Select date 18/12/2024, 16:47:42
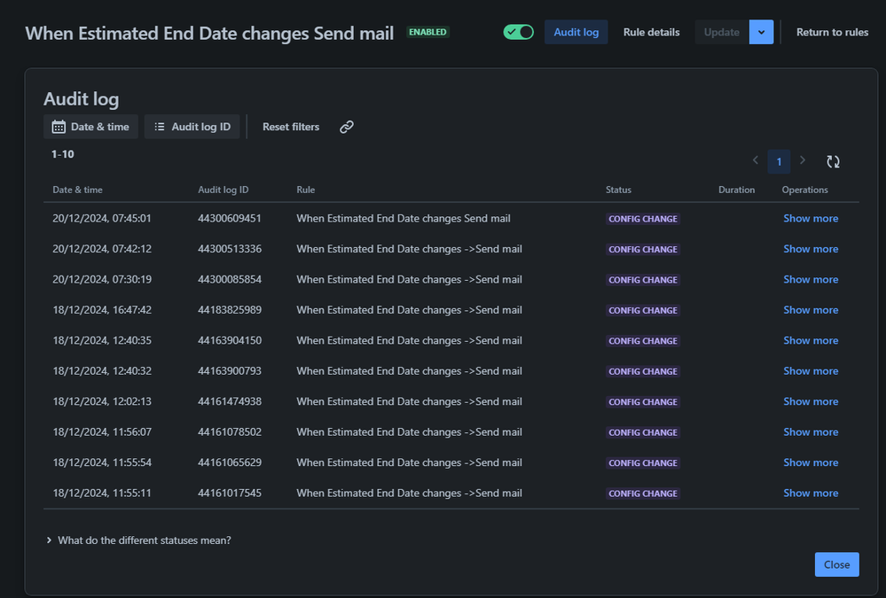This screenshot has height=598, width=886. click(x=102, y=310)
